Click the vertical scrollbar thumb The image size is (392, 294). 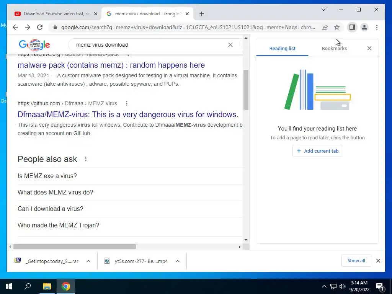coord(246,90)
